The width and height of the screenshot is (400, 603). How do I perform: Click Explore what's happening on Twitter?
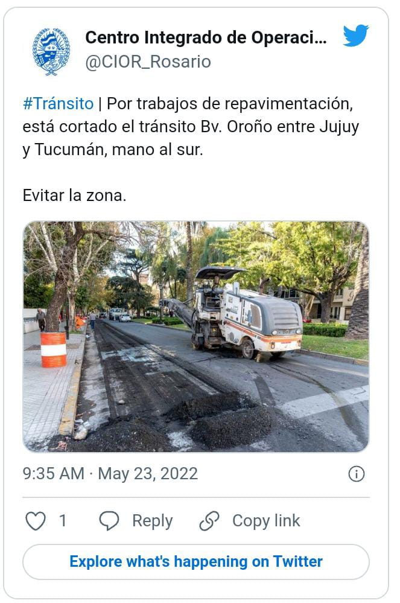[196, 562]
